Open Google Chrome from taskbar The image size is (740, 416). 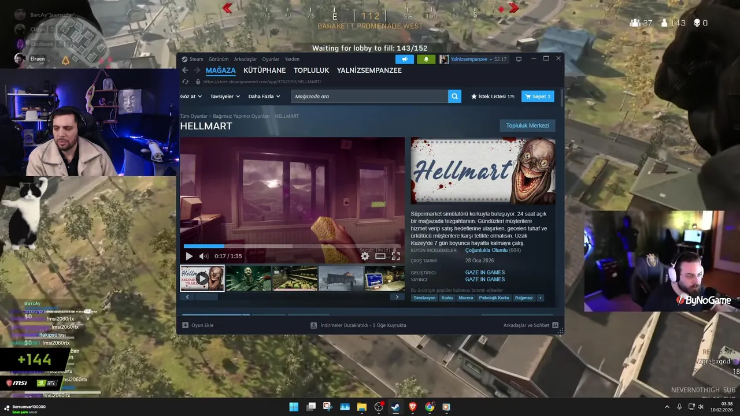point(430,407)
